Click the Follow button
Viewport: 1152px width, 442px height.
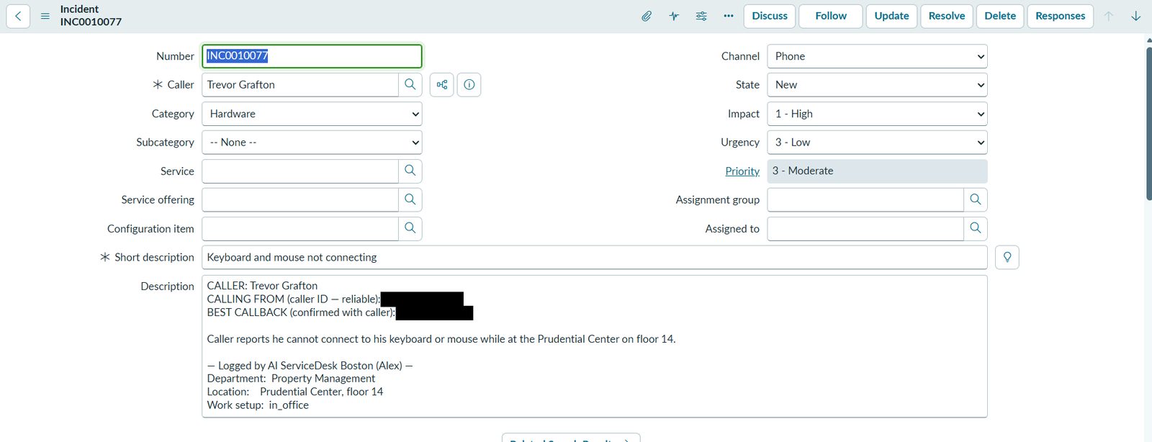[x=831, y=16]
